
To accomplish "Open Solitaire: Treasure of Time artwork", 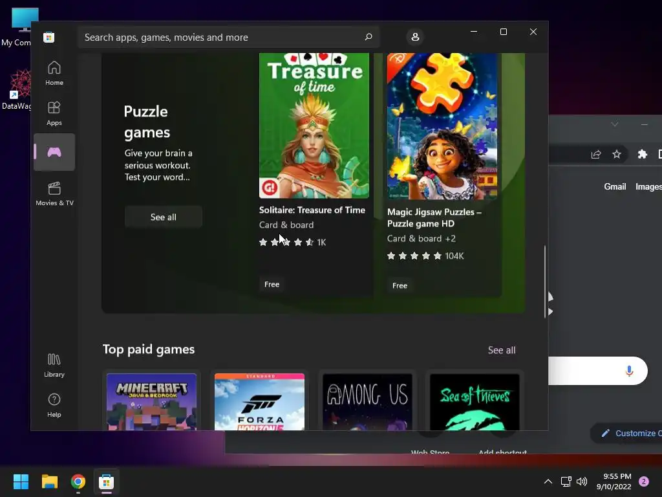I will coord(314,126).
